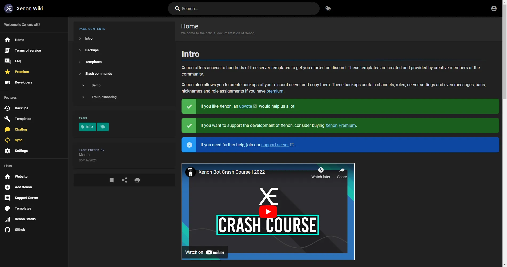Click the Demo contents entry
This screenshot has height=267, width=507.
pos(96,85)
